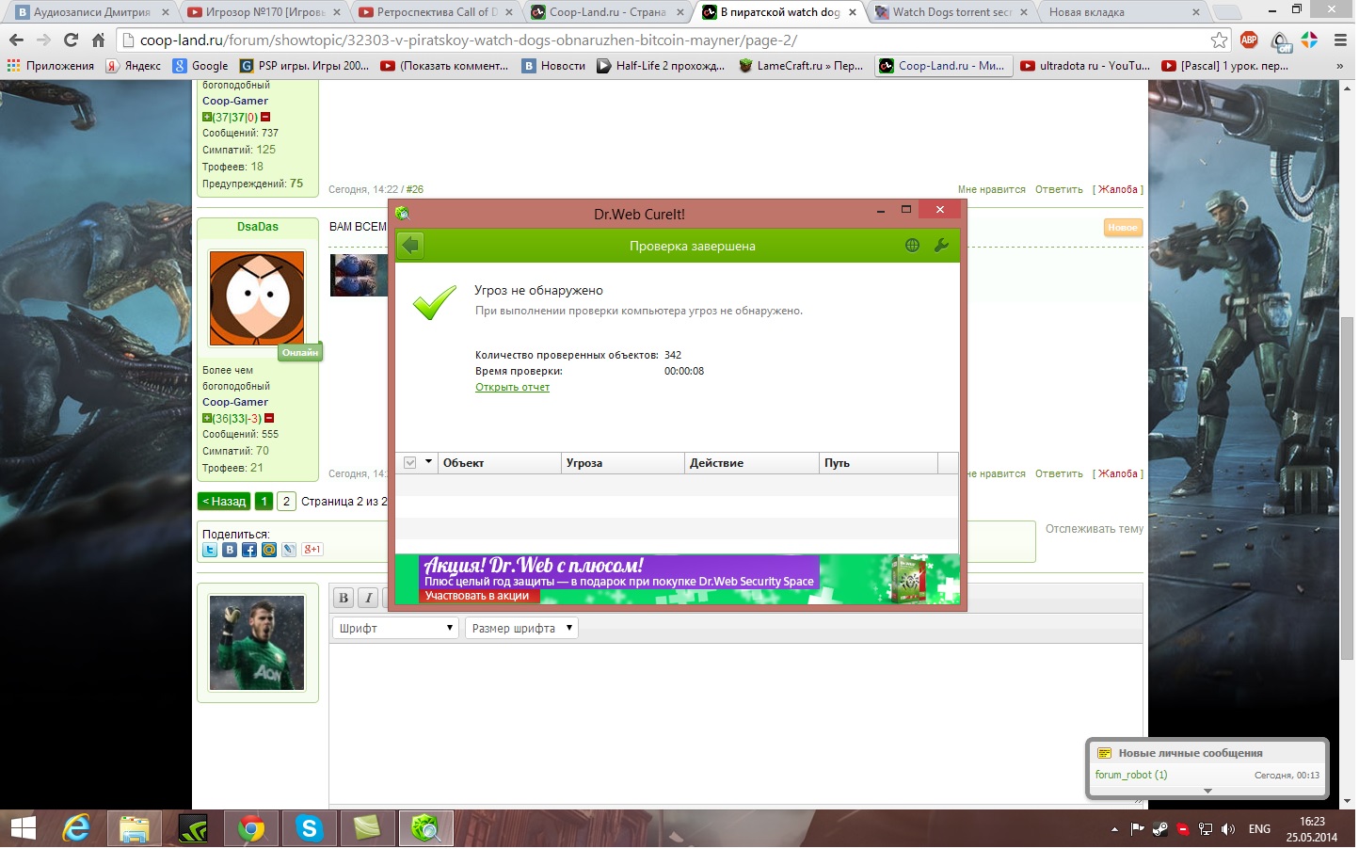Click ENG input language indicator
This screenshot has width=1359, height=849.
point(1259,830)
